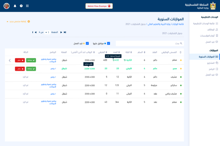The image size is (220, 146).
Task: Open قائمة الوزارات breadcrumb link
Action: pyautogui.click(x=178, y=24)
